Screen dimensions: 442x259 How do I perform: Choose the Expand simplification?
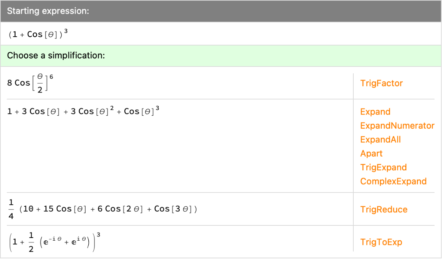pos(375,112)
